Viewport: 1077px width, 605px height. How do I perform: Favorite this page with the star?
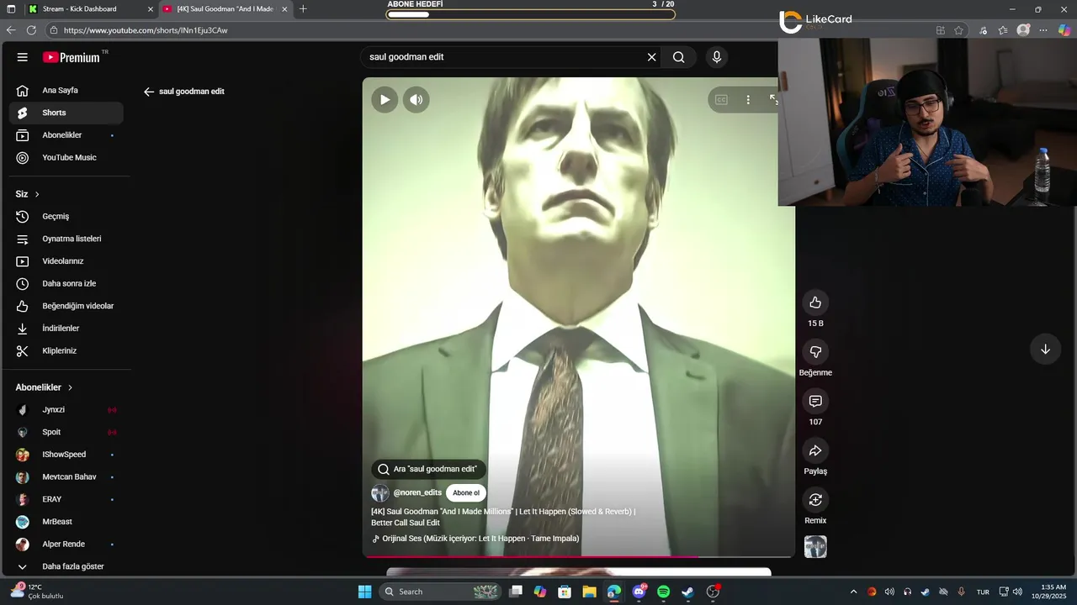958,30
